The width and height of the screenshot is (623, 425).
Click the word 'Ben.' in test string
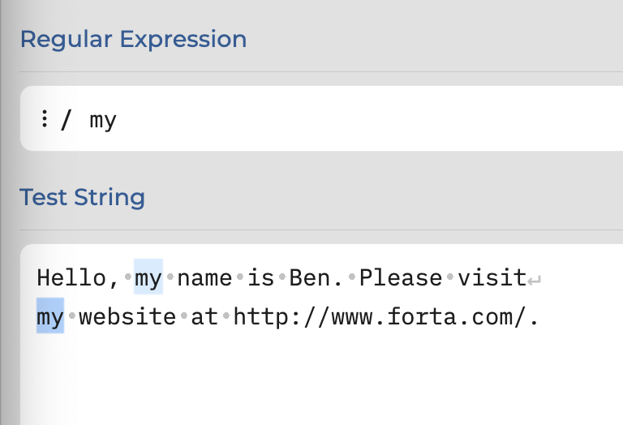pyautogui.click(x=316, y=277)
